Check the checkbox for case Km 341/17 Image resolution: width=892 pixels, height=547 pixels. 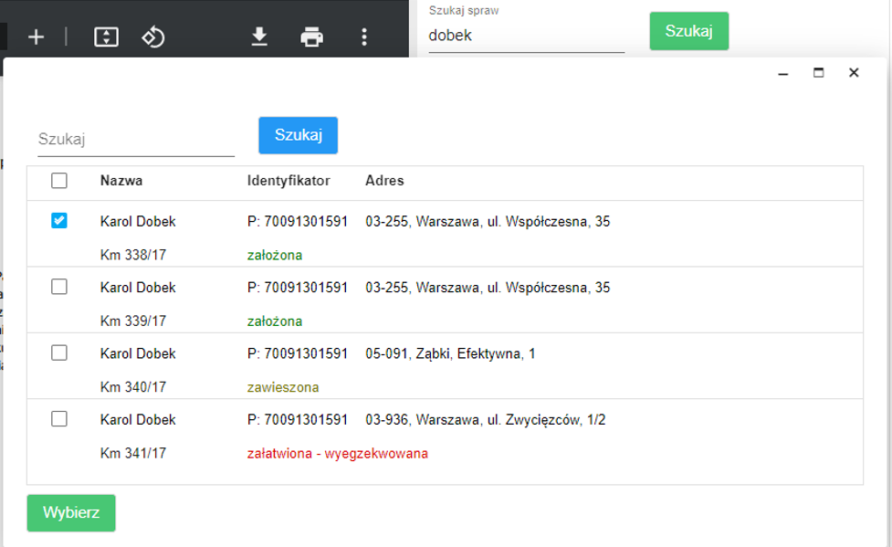click(59, 419)
